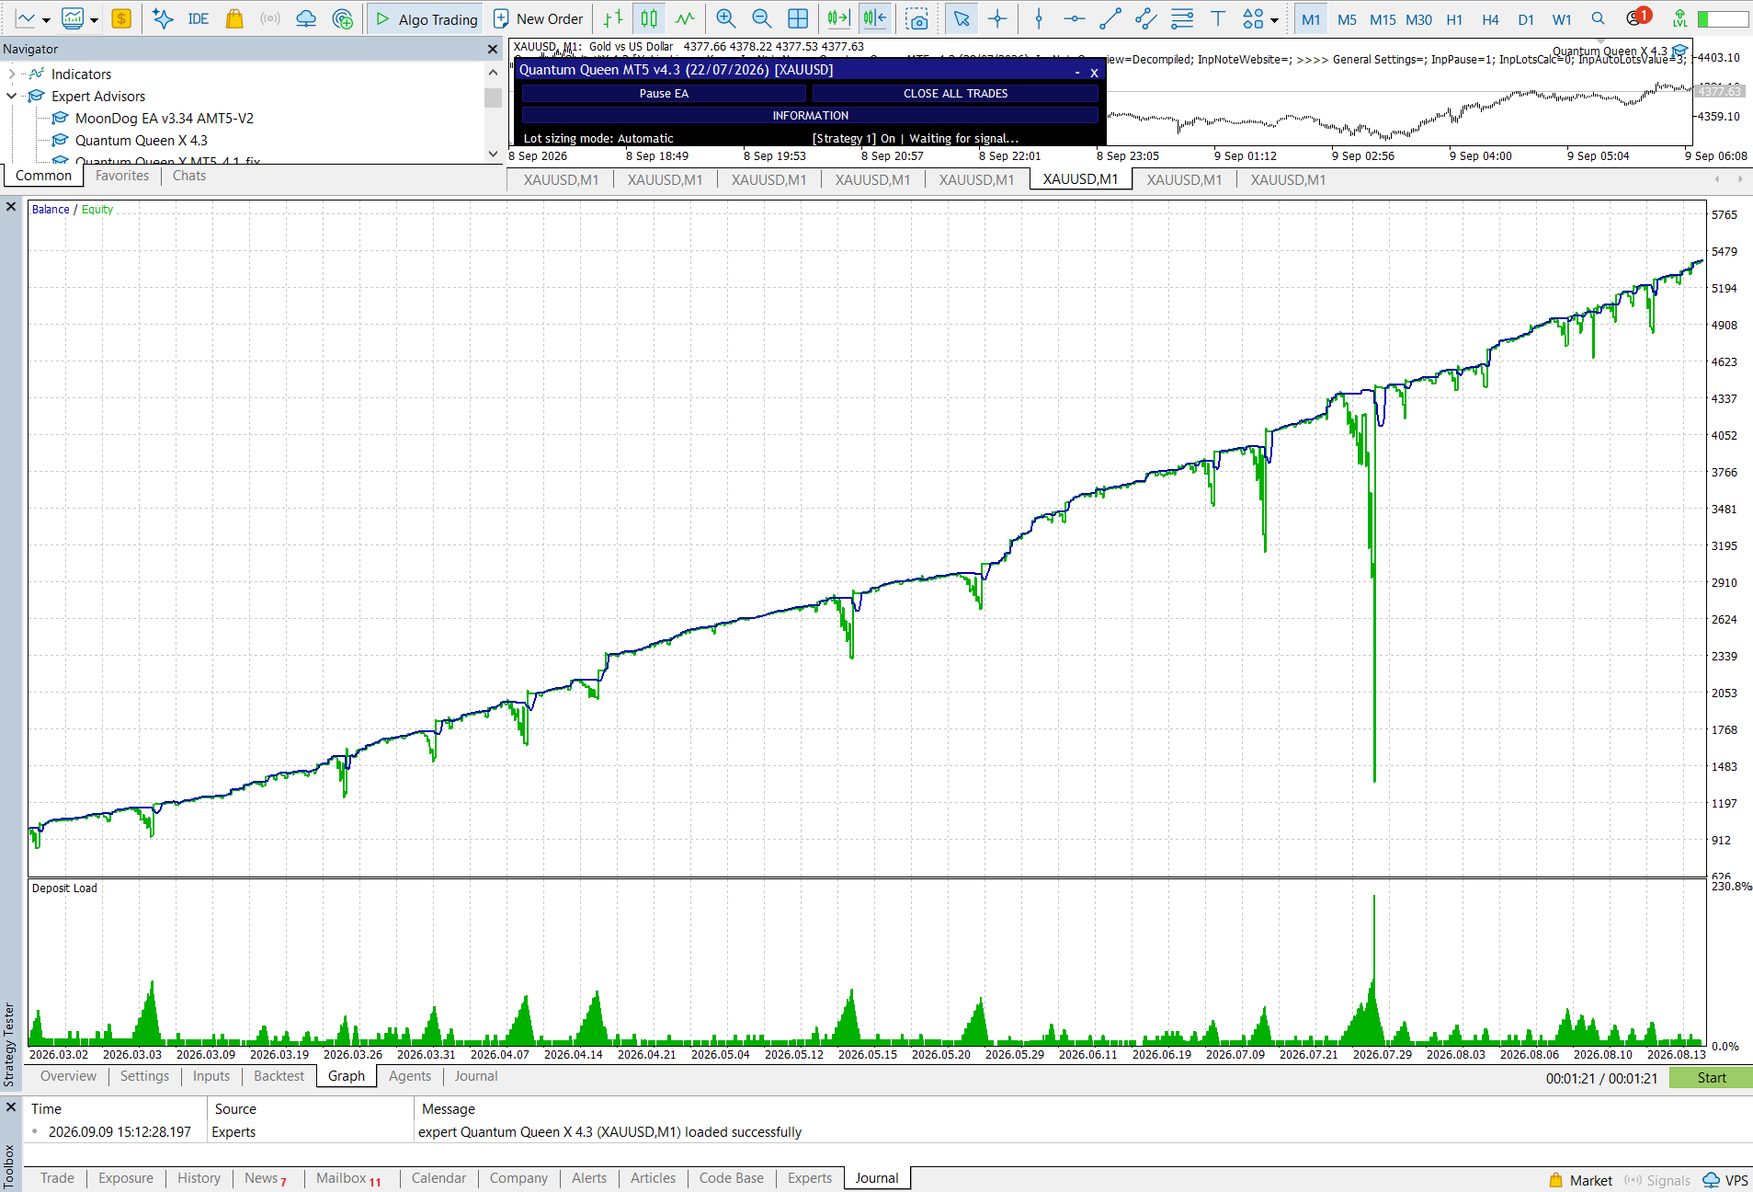Click the LVL green arrow icon
This screenshot has width=1753, height=1192.
[x=1679, y=18]
